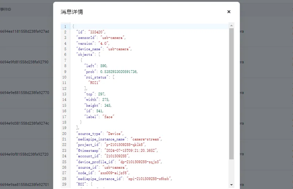
Task: Click the timestamp value 2024-07-15T09:21:20.365Z
Action: (x=130, y=150)
